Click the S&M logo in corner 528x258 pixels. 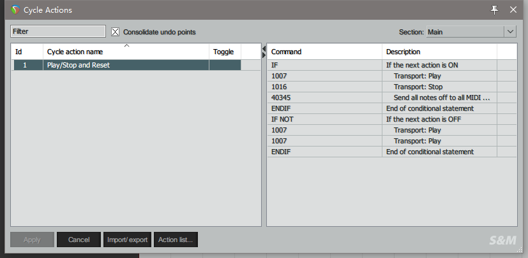502,240
